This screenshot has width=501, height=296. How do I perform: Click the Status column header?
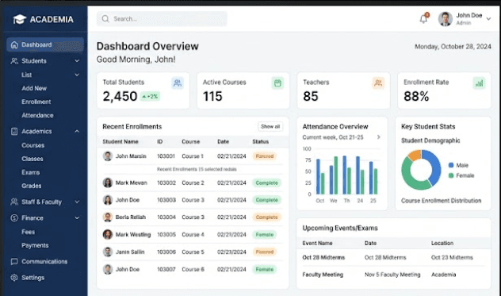[x=260, y=141]
